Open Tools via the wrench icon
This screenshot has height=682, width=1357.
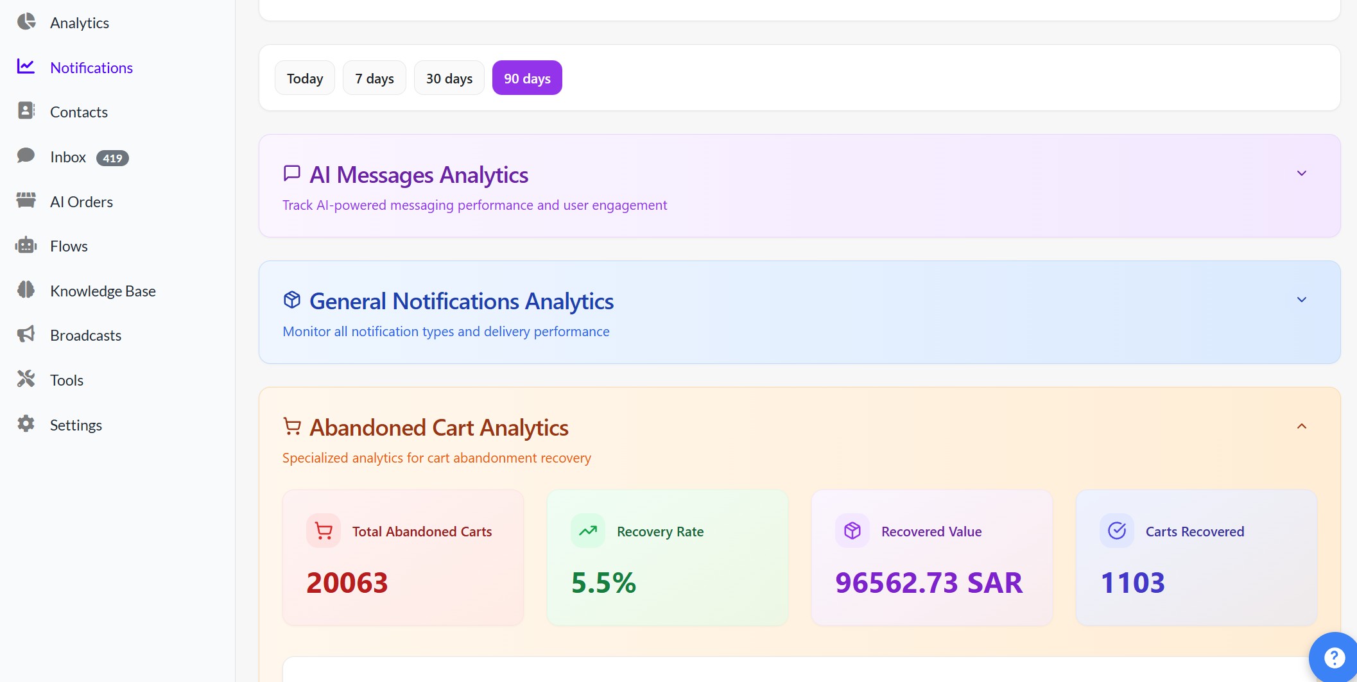26,379
